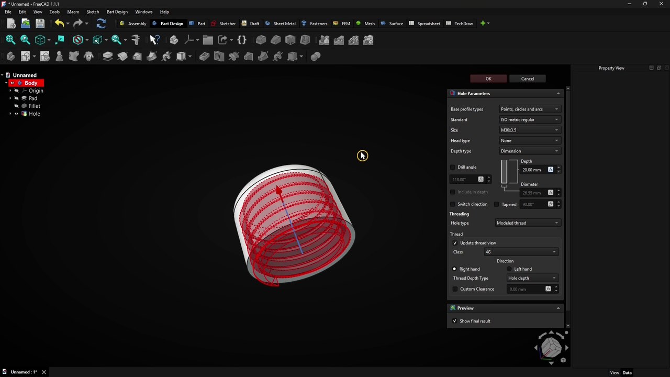Viewport: 670px width, 377px height.
Task: Open the Measure caliper tool
Action: coord(136,40)
